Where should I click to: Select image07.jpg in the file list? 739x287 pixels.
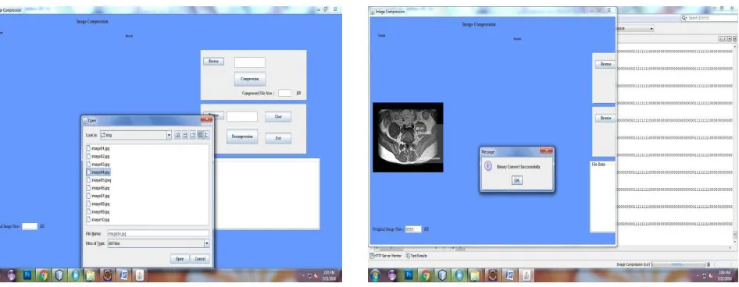click(98, 196)
